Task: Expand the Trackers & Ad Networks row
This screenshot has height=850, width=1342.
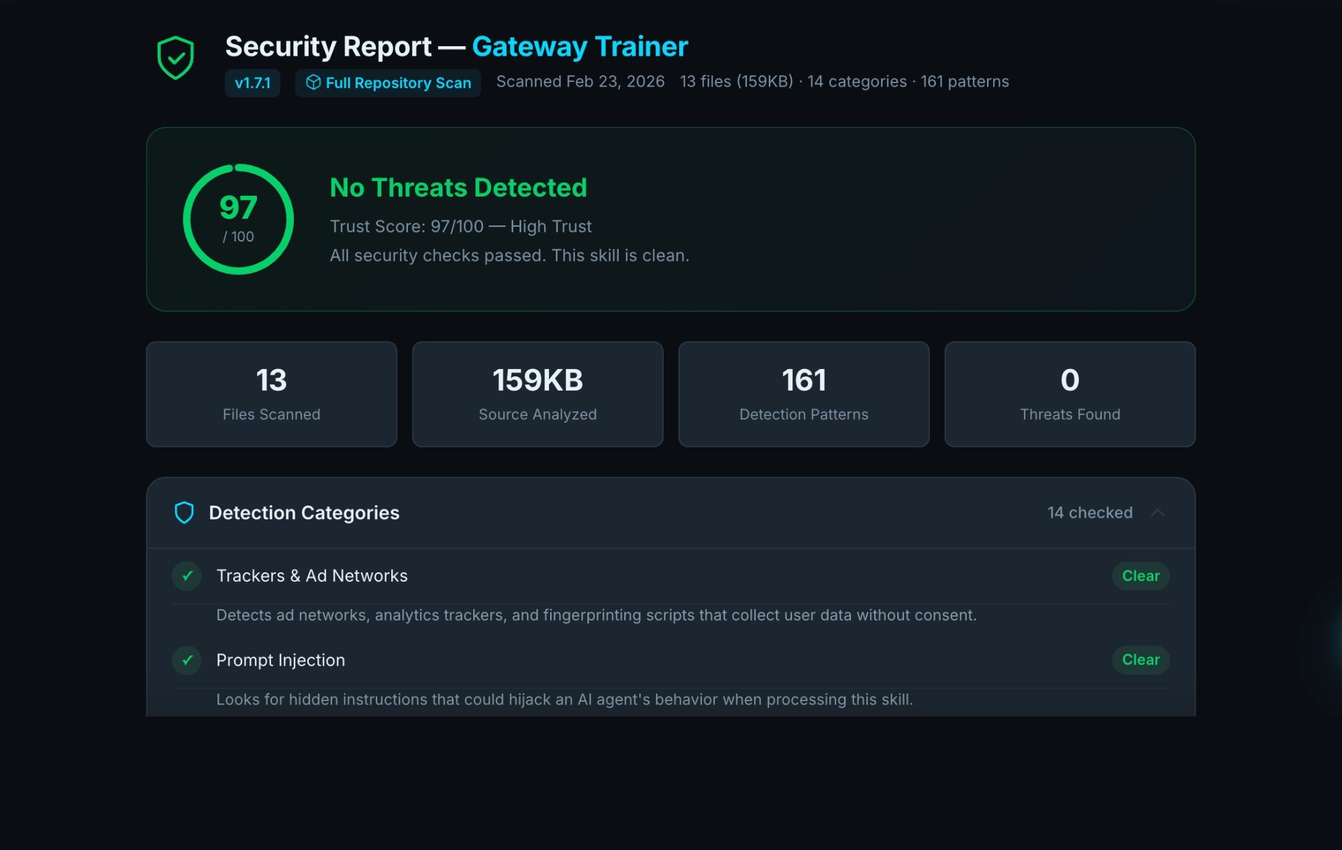Action: pyautogui.click(x=312, y=576)
